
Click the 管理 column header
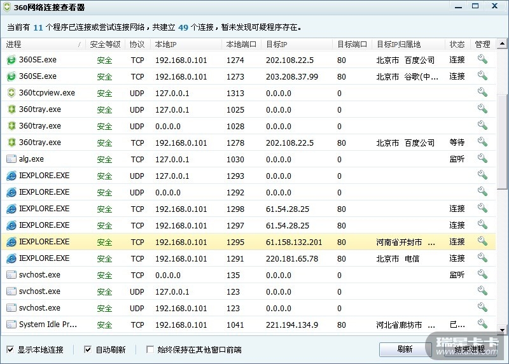483,45
